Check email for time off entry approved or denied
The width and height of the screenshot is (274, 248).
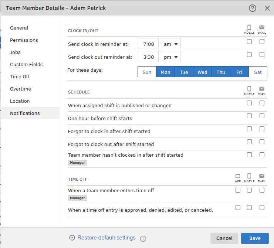click(x=262, y=207)
